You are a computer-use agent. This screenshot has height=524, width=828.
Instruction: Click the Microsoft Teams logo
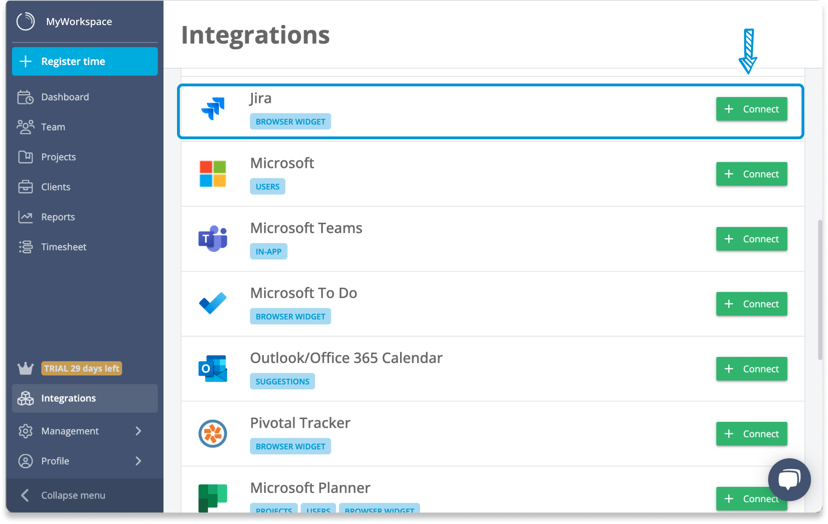pos(213,239)
